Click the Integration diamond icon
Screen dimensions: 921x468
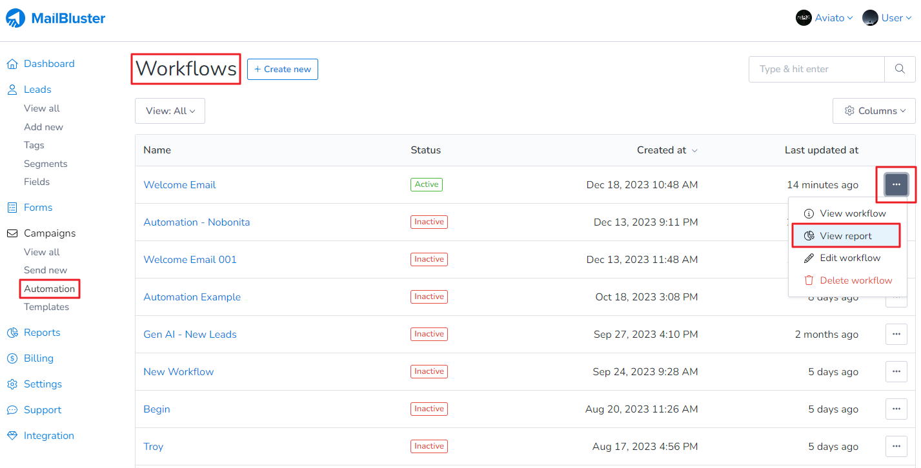12,436
